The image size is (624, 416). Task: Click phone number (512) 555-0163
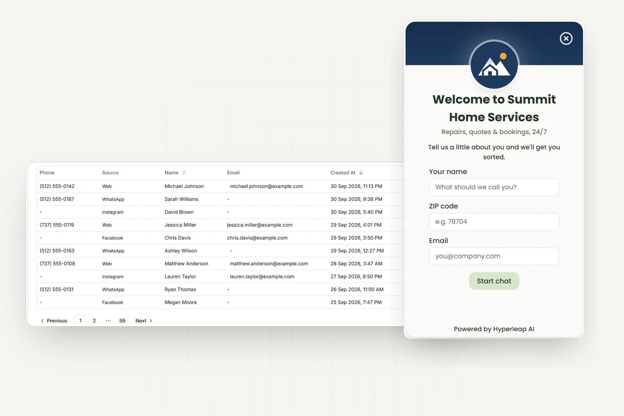[57, 251]
